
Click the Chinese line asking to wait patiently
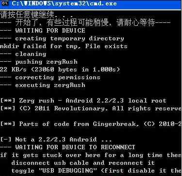85,22
